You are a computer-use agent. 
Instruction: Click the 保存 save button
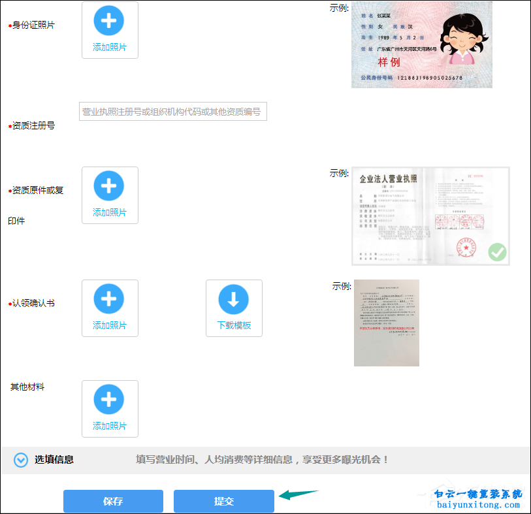(x=112, y=501)
